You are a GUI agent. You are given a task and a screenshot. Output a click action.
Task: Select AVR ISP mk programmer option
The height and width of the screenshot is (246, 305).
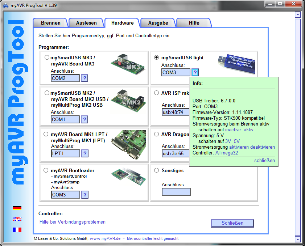(156, 93)
